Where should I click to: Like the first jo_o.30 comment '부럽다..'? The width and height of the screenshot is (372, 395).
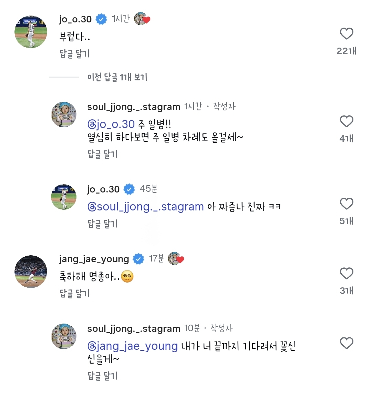coord(347,34)
